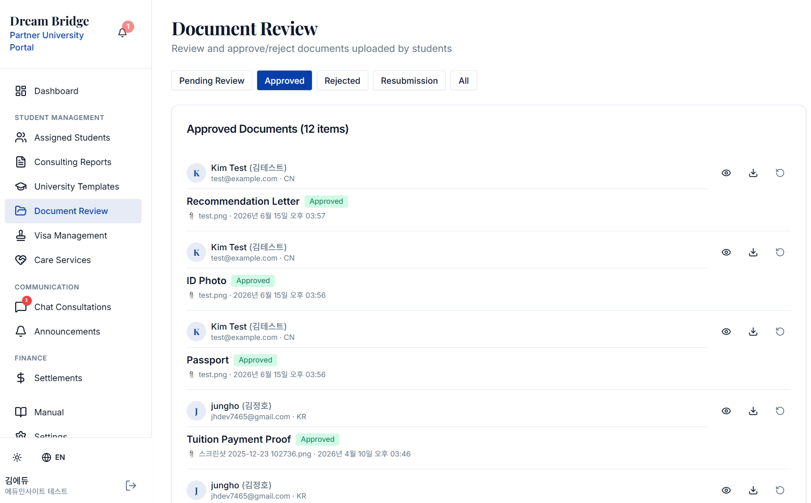Switch to Pending Review tab

(212, 81)
